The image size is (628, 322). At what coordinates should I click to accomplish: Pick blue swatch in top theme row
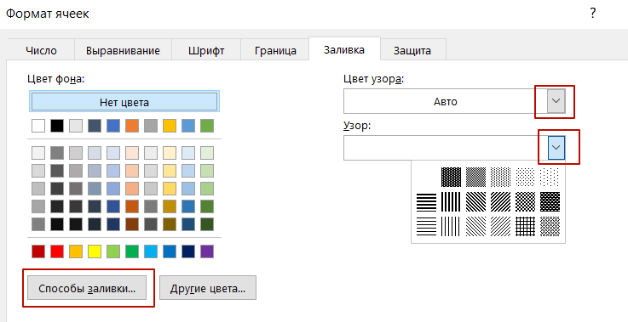tap(113, 126)
